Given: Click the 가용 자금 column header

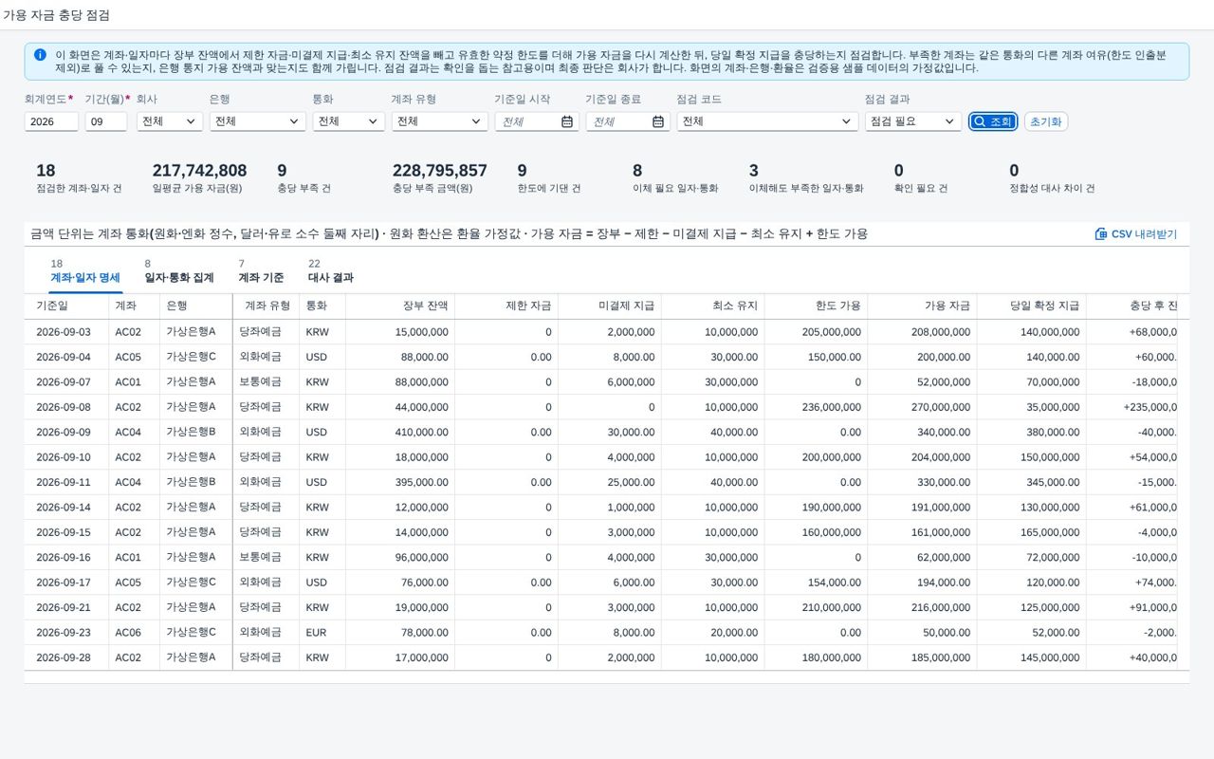Looking at the screenshot, I should [x=922, y=305].
